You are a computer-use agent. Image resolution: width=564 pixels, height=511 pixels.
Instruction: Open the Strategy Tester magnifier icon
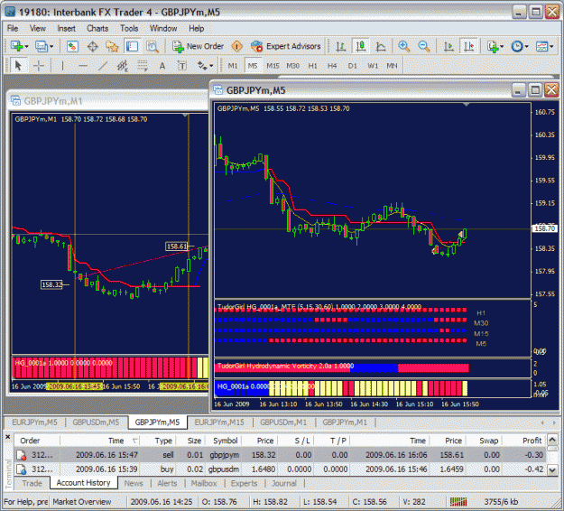[x=153, y=46]
